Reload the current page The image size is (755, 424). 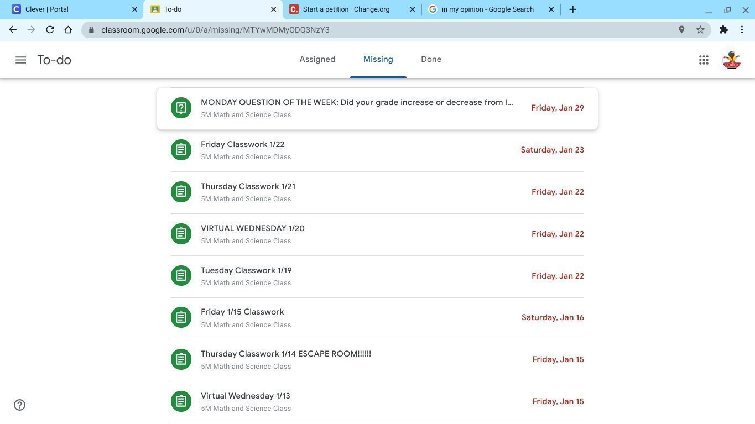coord(50,30)
